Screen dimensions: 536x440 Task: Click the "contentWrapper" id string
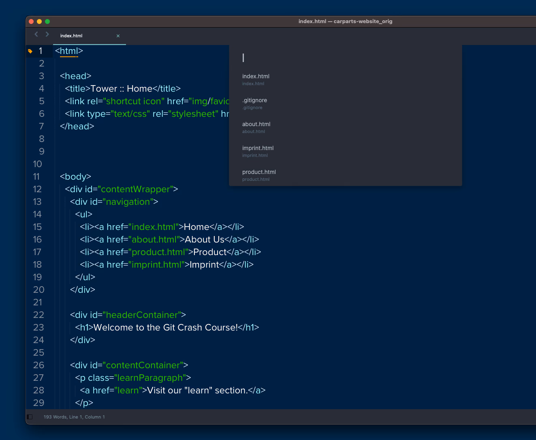click(x=136, y=189)
